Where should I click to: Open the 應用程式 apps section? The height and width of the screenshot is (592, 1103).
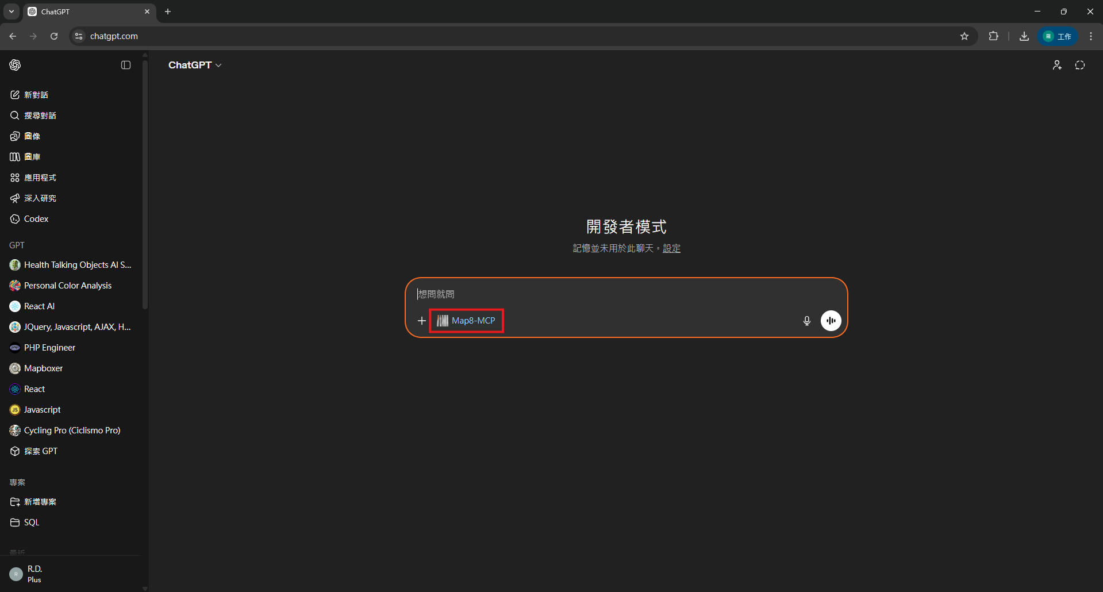pos(71,178)
